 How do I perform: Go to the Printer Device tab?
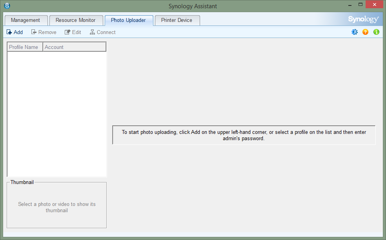177,20
